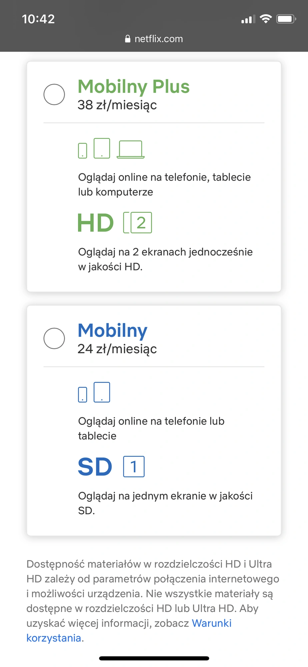308x667 pixels.
Task: Tap the green HD quality icon
Action: click(96, 223)
